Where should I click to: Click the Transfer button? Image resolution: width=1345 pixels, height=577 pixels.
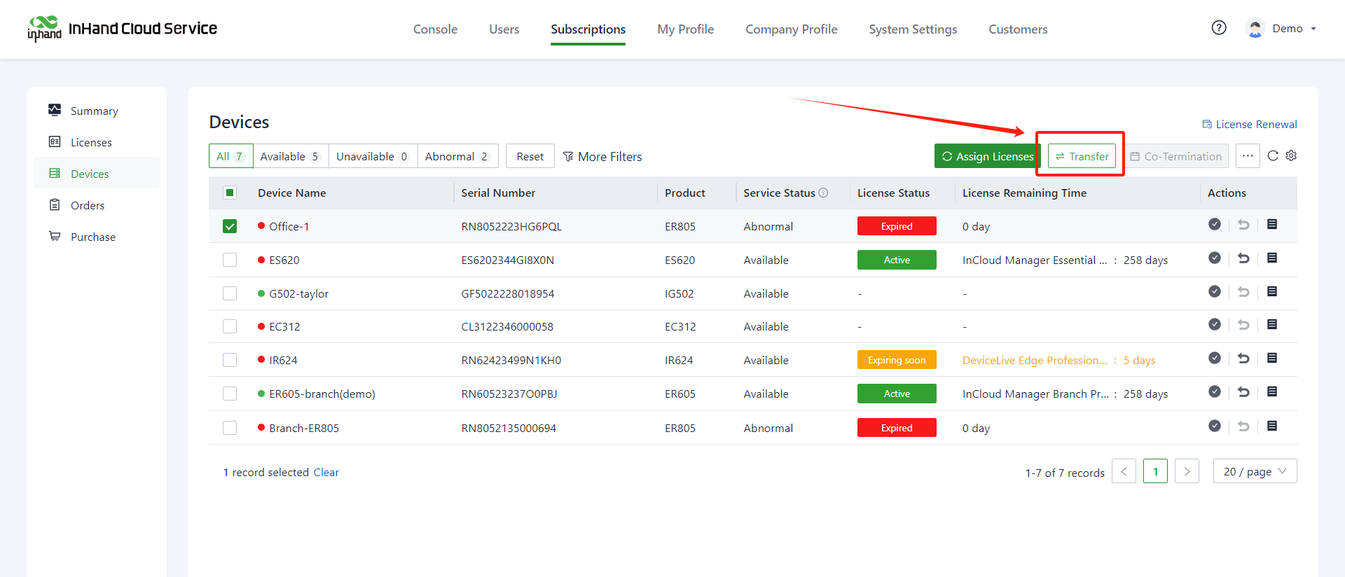click(x=1082, y=156)
